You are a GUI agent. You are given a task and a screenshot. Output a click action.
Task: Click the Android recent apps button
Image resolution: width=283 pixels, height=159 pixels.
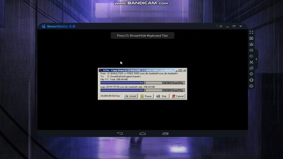pyautogui.click(x=165, y=133)
